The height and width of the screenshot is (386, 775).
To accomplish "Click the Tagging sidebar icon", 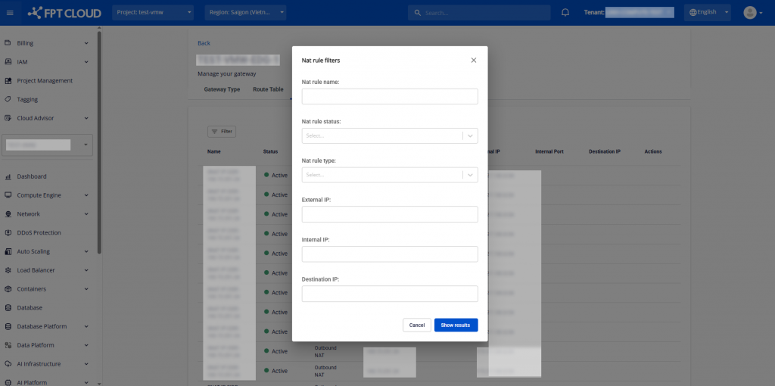I will tap(8, 100).
